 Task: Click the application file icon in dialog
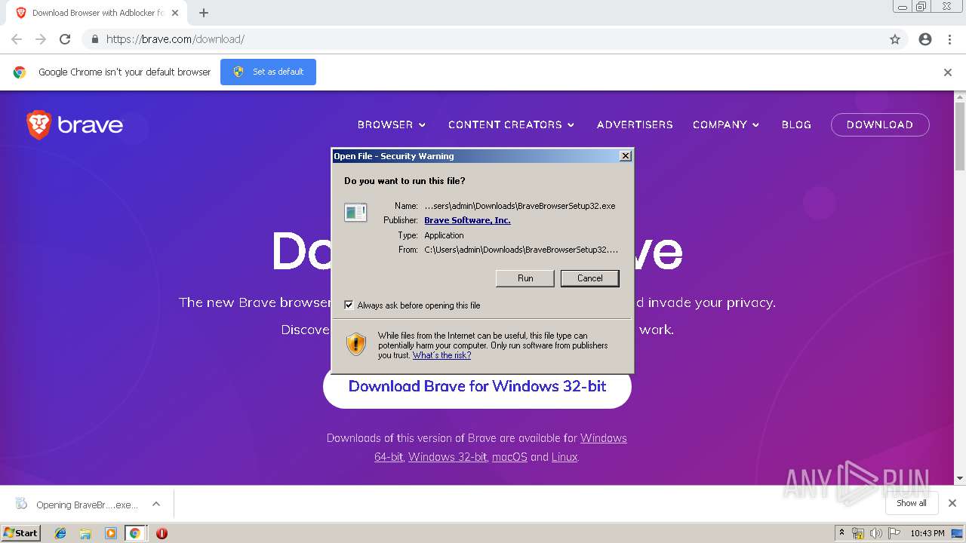click(x=355, y=213)
